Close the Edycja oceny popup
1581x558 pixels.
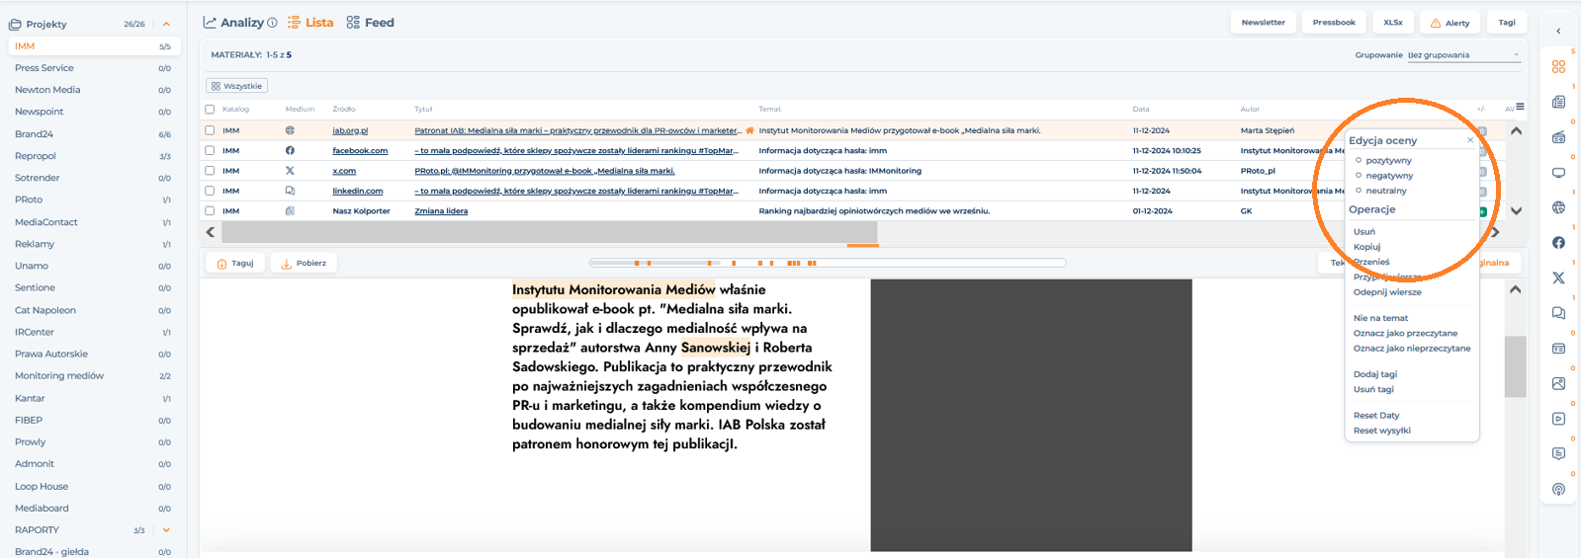click(x=1470, y=140)
